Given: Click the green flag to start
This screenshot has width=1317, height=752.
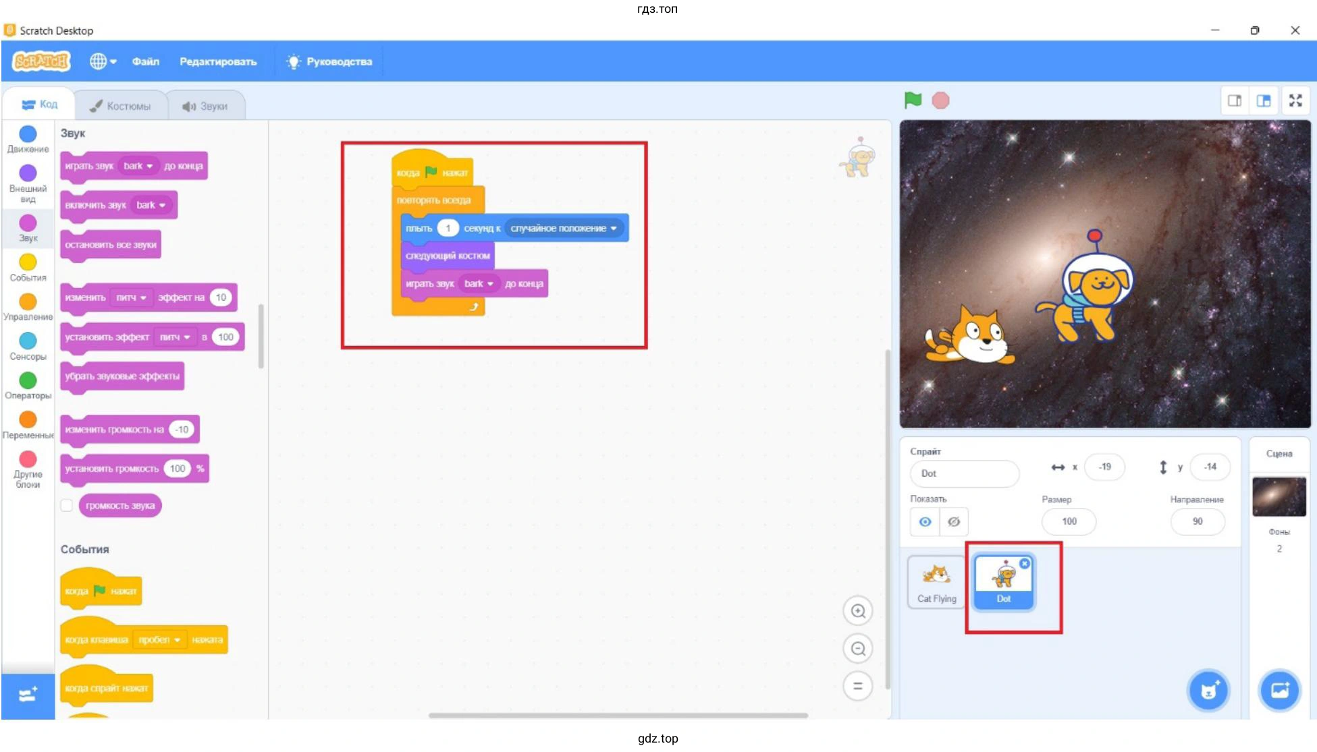Looking at the screenshot, I should [912, 100].
